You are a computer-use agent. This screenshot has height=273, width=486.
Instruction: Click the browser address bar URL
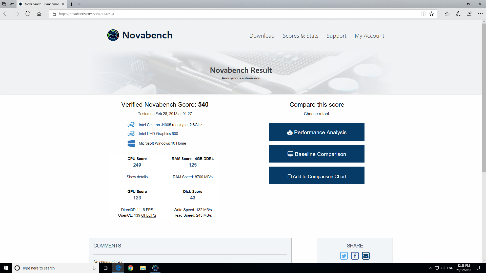pos(86,14)
